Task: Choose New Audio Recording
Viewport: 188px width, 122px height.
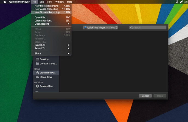Action: coord(51,9)
